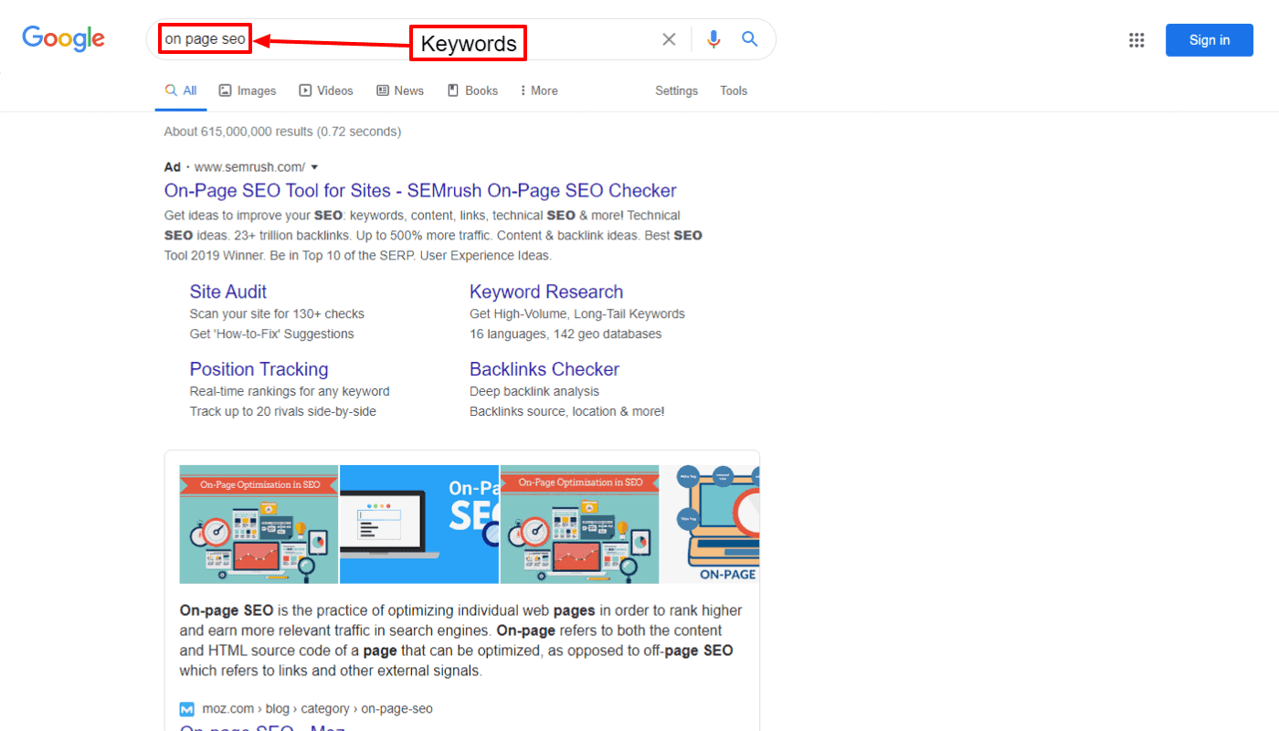Clear the search box with X icon
Image resolution: width=1279 pixels, height=731 pixels.
click(669, 39)
